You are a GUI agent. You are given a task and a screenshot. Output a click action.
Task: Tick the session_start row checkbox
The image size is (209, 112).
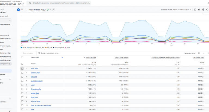tap(22, 73)
